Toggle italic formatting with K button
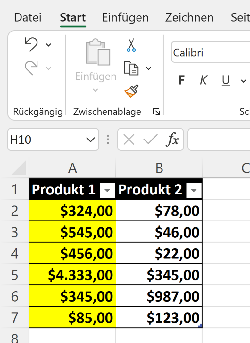This screenshot has height=343, width=250. pyautogui.click(x=203, y=80)
